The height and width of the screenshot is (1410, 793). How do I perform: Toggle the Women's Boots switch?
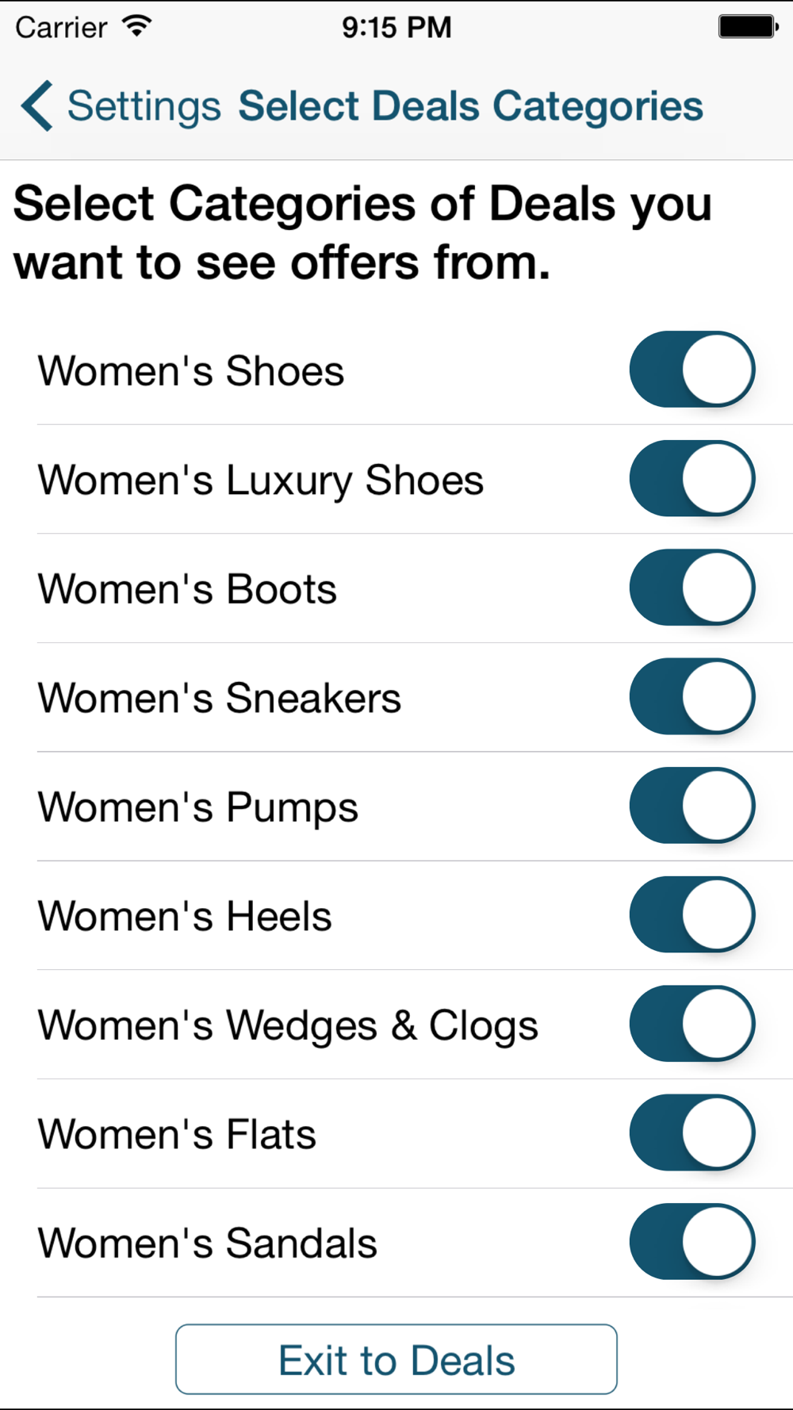pyautogui.click(x=692, y=588)
